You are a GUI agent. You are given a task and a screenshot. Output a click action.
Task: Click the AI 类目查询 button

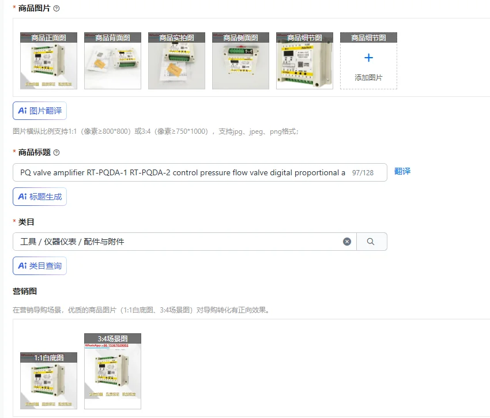point(40,266)
